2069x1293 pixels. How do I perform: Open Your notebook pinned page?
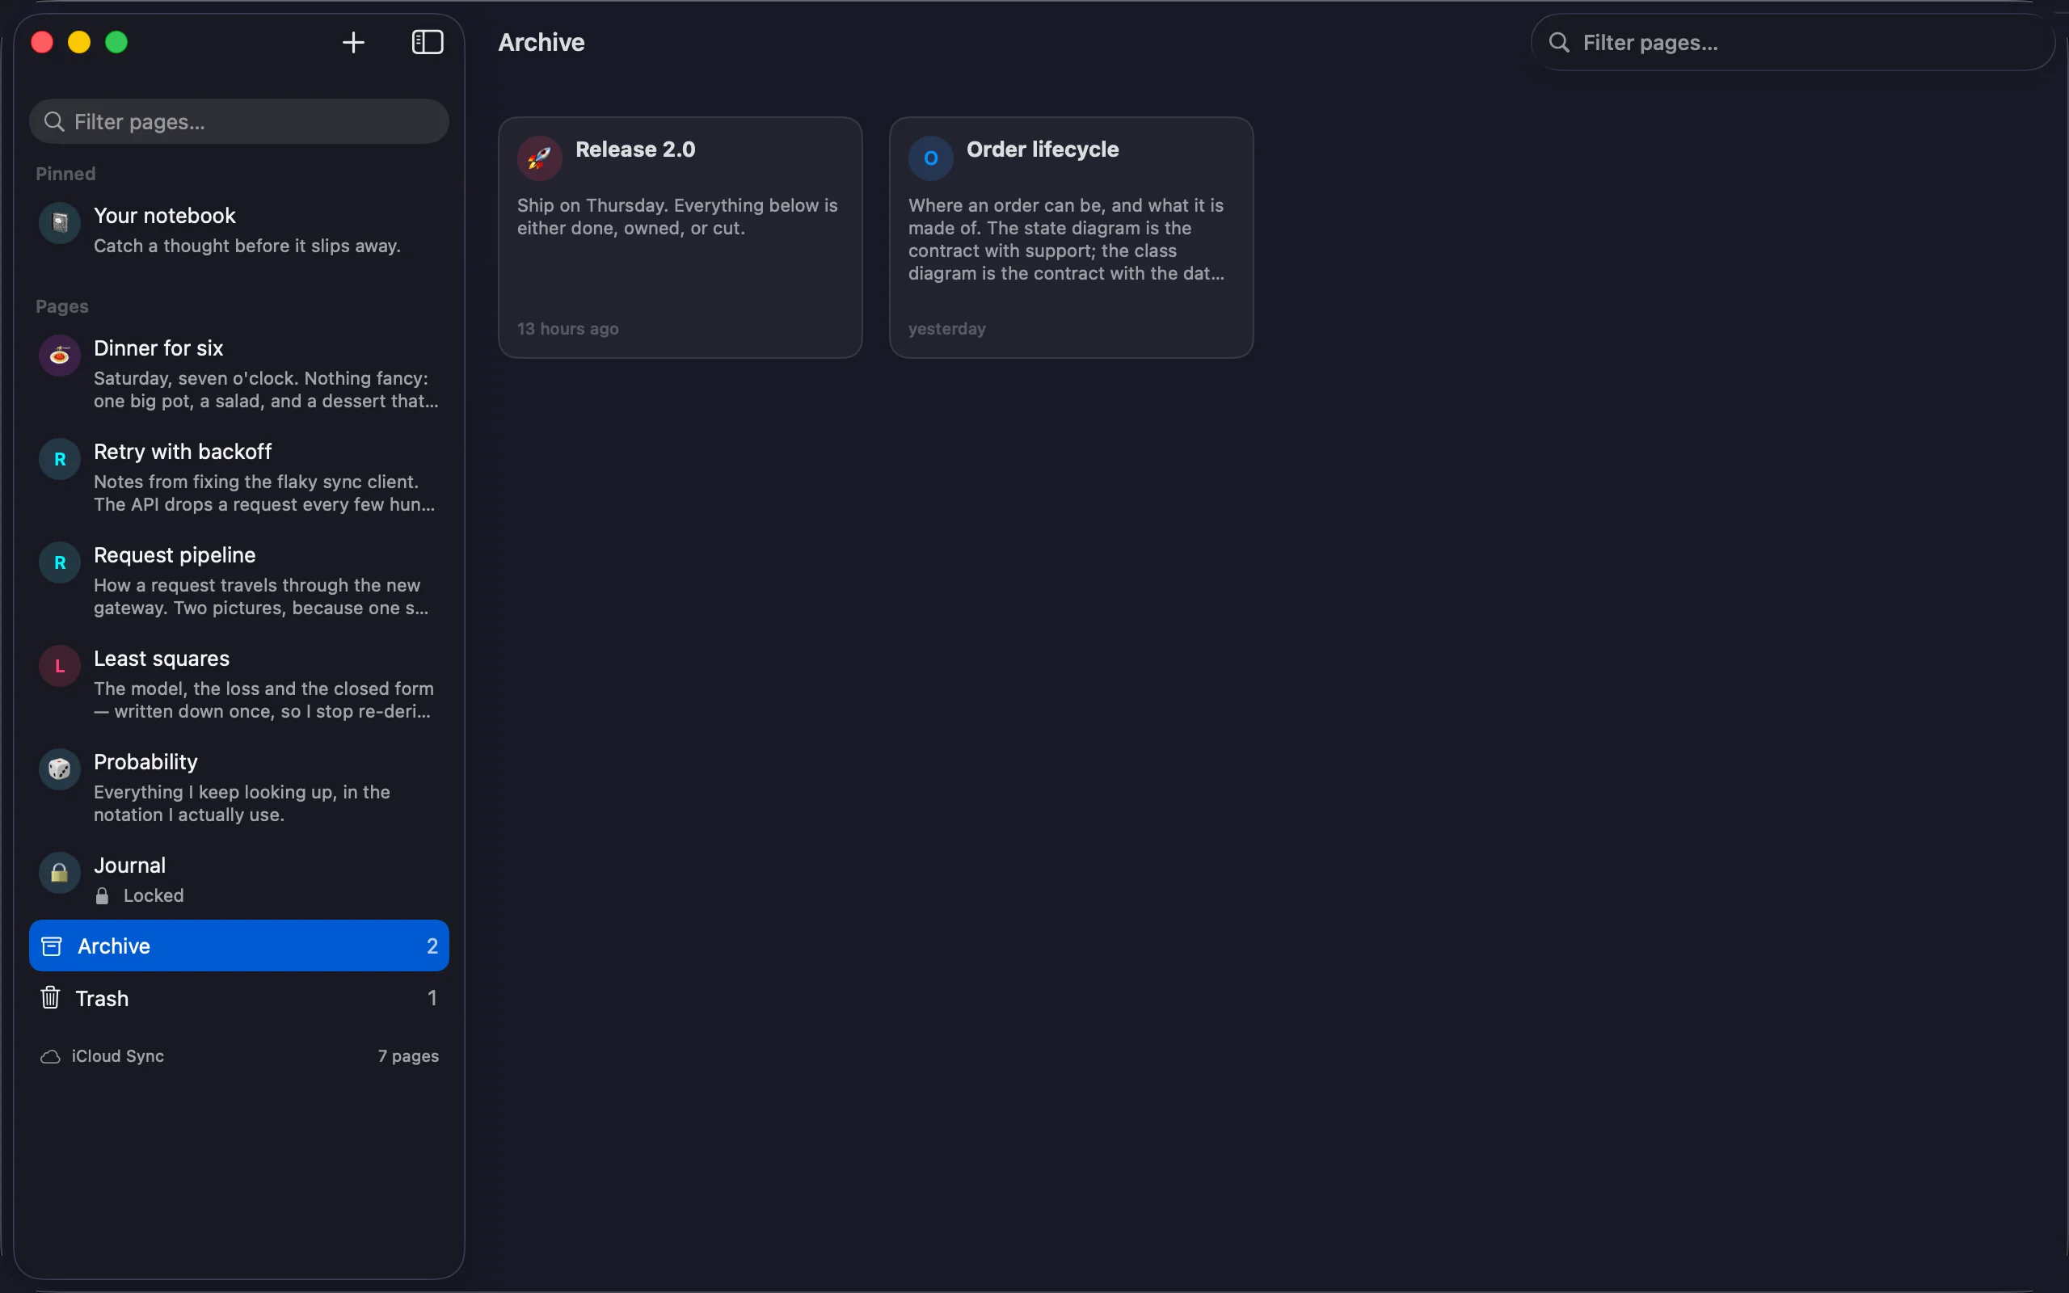pyautogui.click(x=238, y=230)
